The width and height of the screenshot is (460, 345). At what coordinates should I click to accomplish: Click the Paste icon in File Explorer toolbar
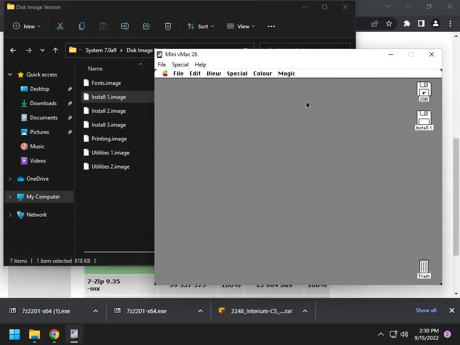point(103,26)
